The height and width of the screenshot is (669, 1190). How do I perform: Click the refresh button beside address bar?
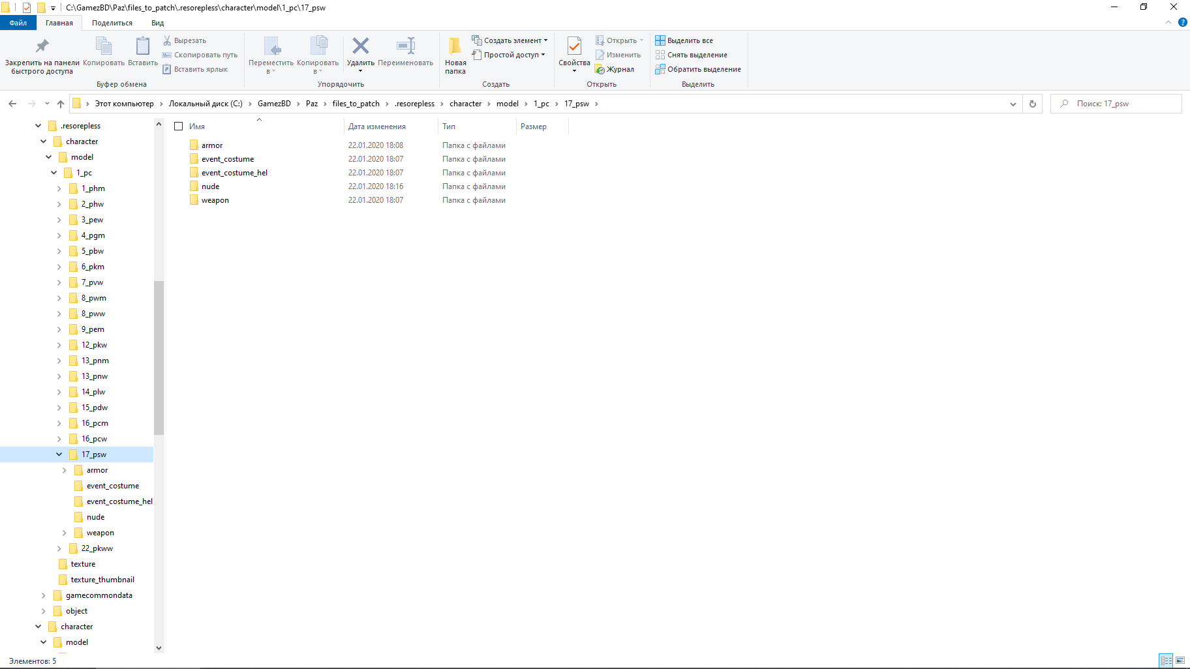point(1032,104)
